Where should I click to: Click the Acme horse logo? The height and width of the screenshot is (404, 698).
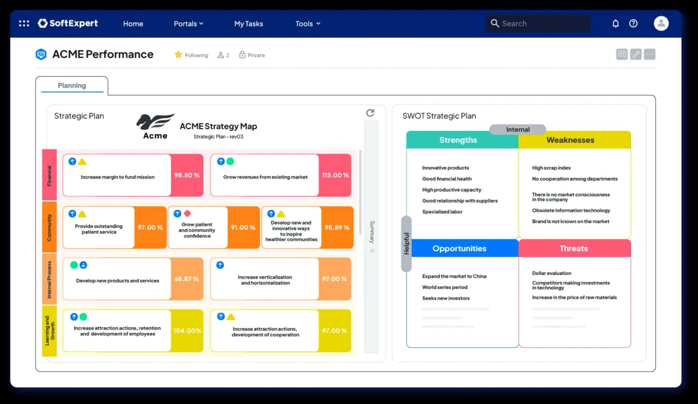156,126
